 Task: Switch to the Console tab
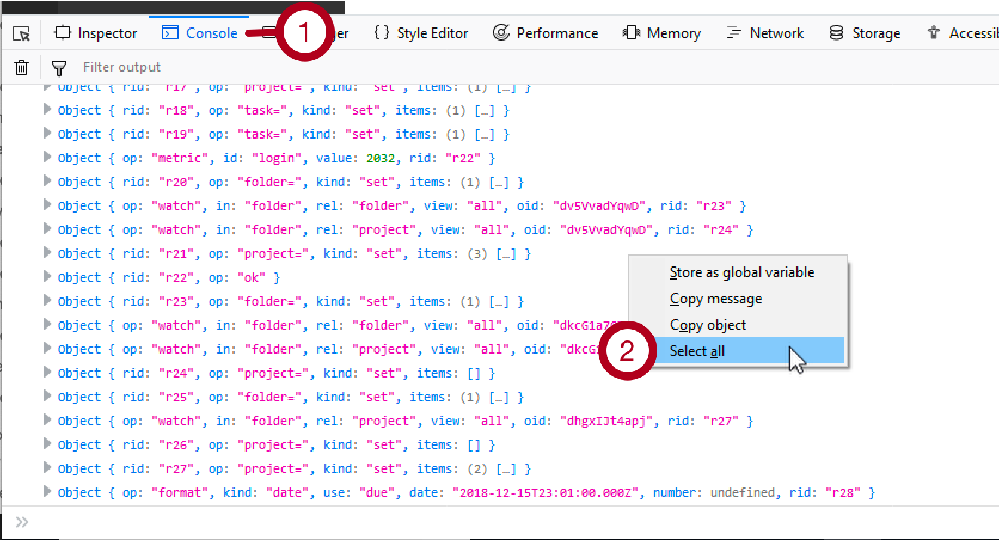(199, 33)
